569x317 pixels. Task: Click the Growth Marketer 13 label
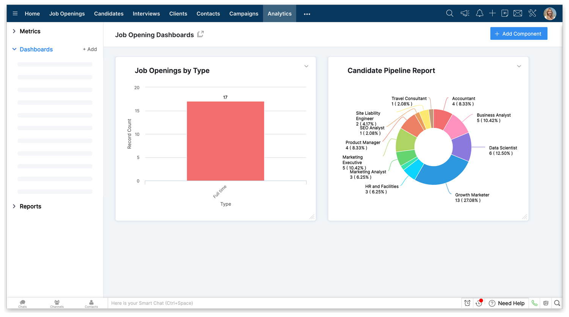point(472,198)
